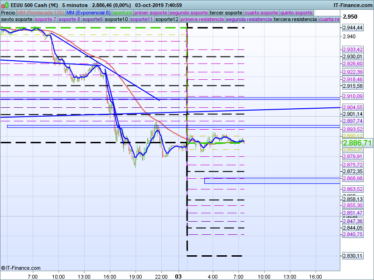
Task: Click the primera resistencia label
Action: click(x=201, y=20)
